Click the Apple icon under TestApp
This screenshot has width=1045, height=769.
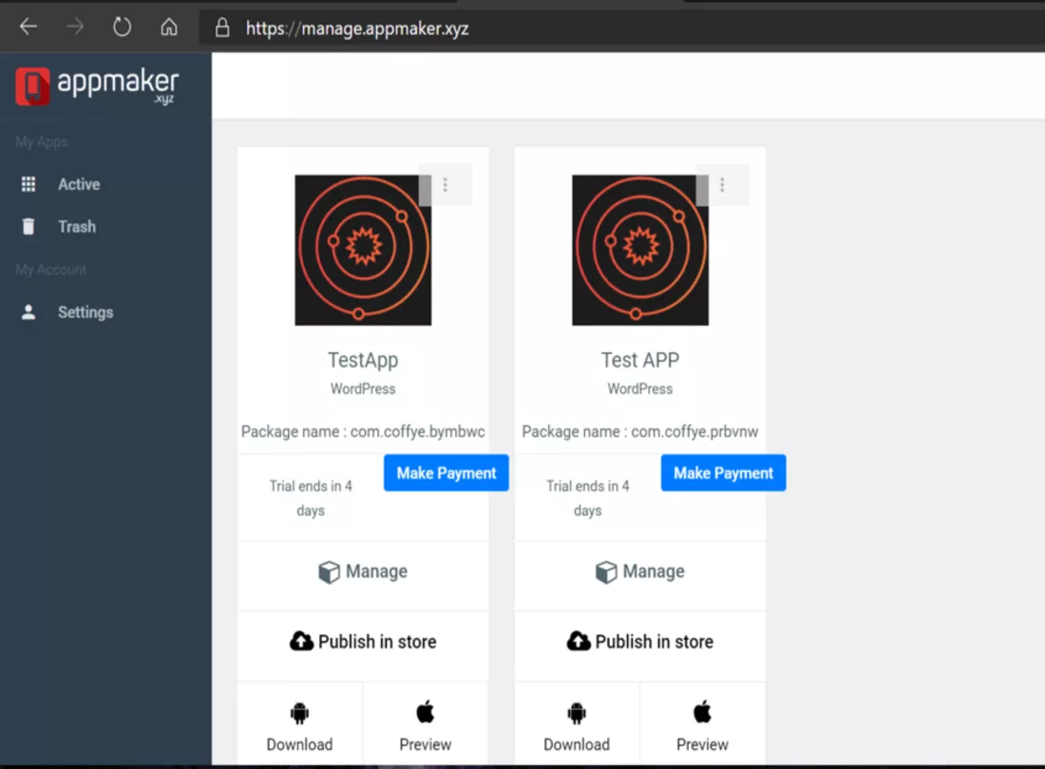tap(426, 712)
